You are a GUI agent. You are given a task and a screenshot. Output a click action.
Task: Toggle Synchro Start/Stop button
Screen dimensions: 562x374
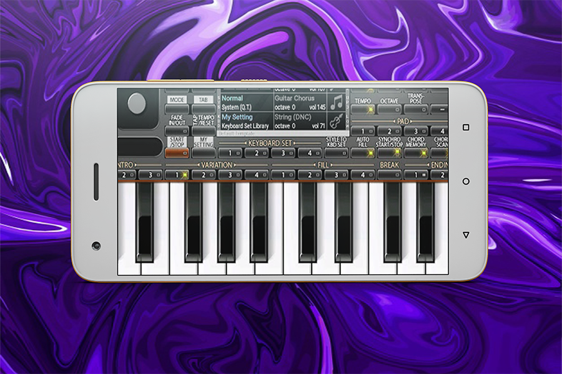tap(389, 153)
